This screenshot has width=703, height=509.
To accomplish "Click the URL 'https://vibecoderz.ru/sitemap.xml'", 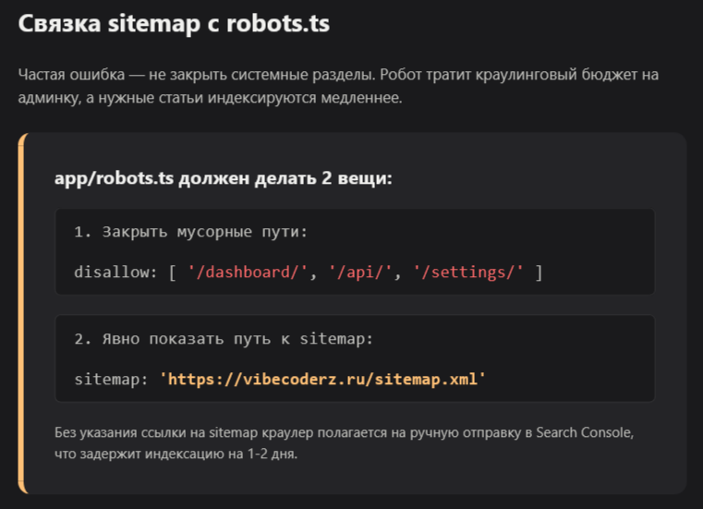I will click(322, 380).
